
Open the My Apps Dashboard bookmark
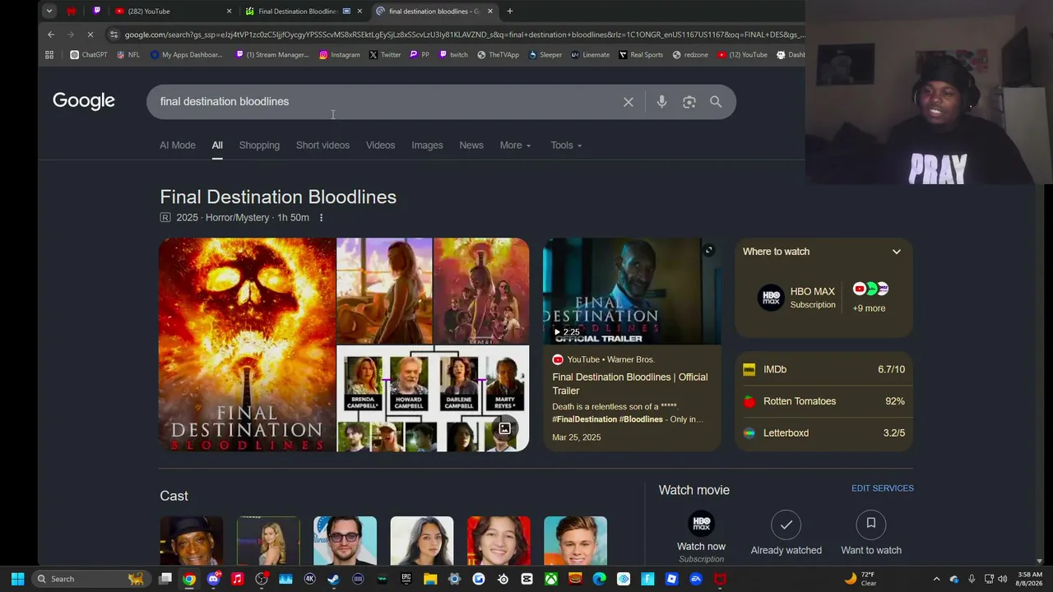coord(187,55)
